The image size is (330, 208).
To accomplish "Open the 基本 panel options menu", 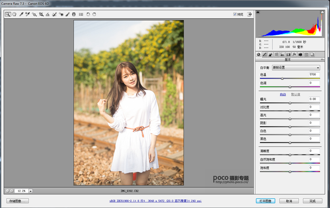I will tap(322, 59).
